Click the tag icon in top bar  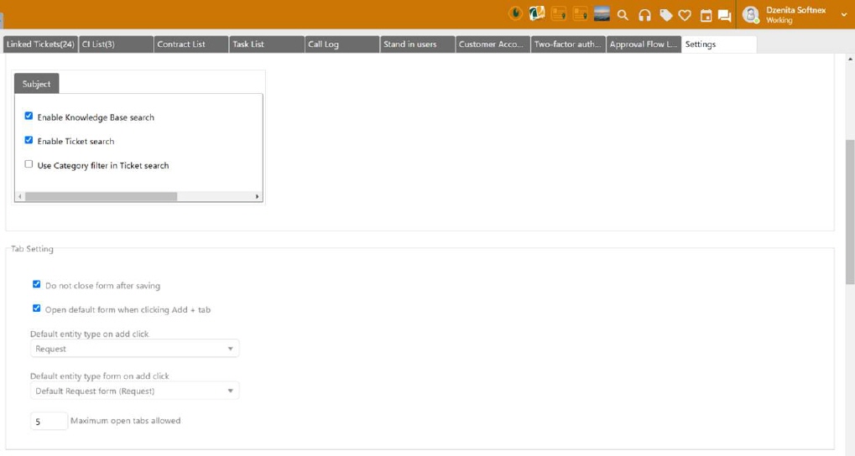coord(665,15)
